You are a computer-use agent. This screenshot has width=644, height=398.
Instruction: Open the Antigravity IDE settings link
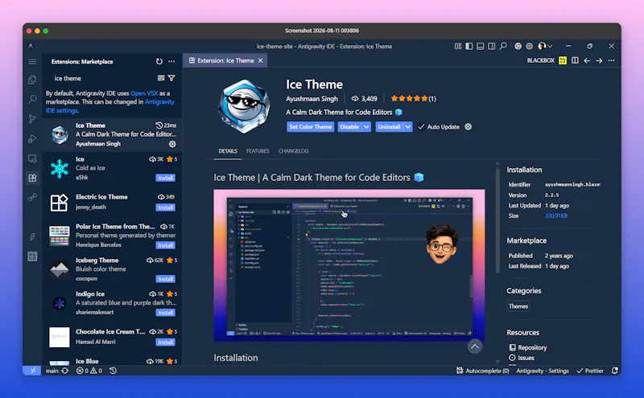coord(109,106)
